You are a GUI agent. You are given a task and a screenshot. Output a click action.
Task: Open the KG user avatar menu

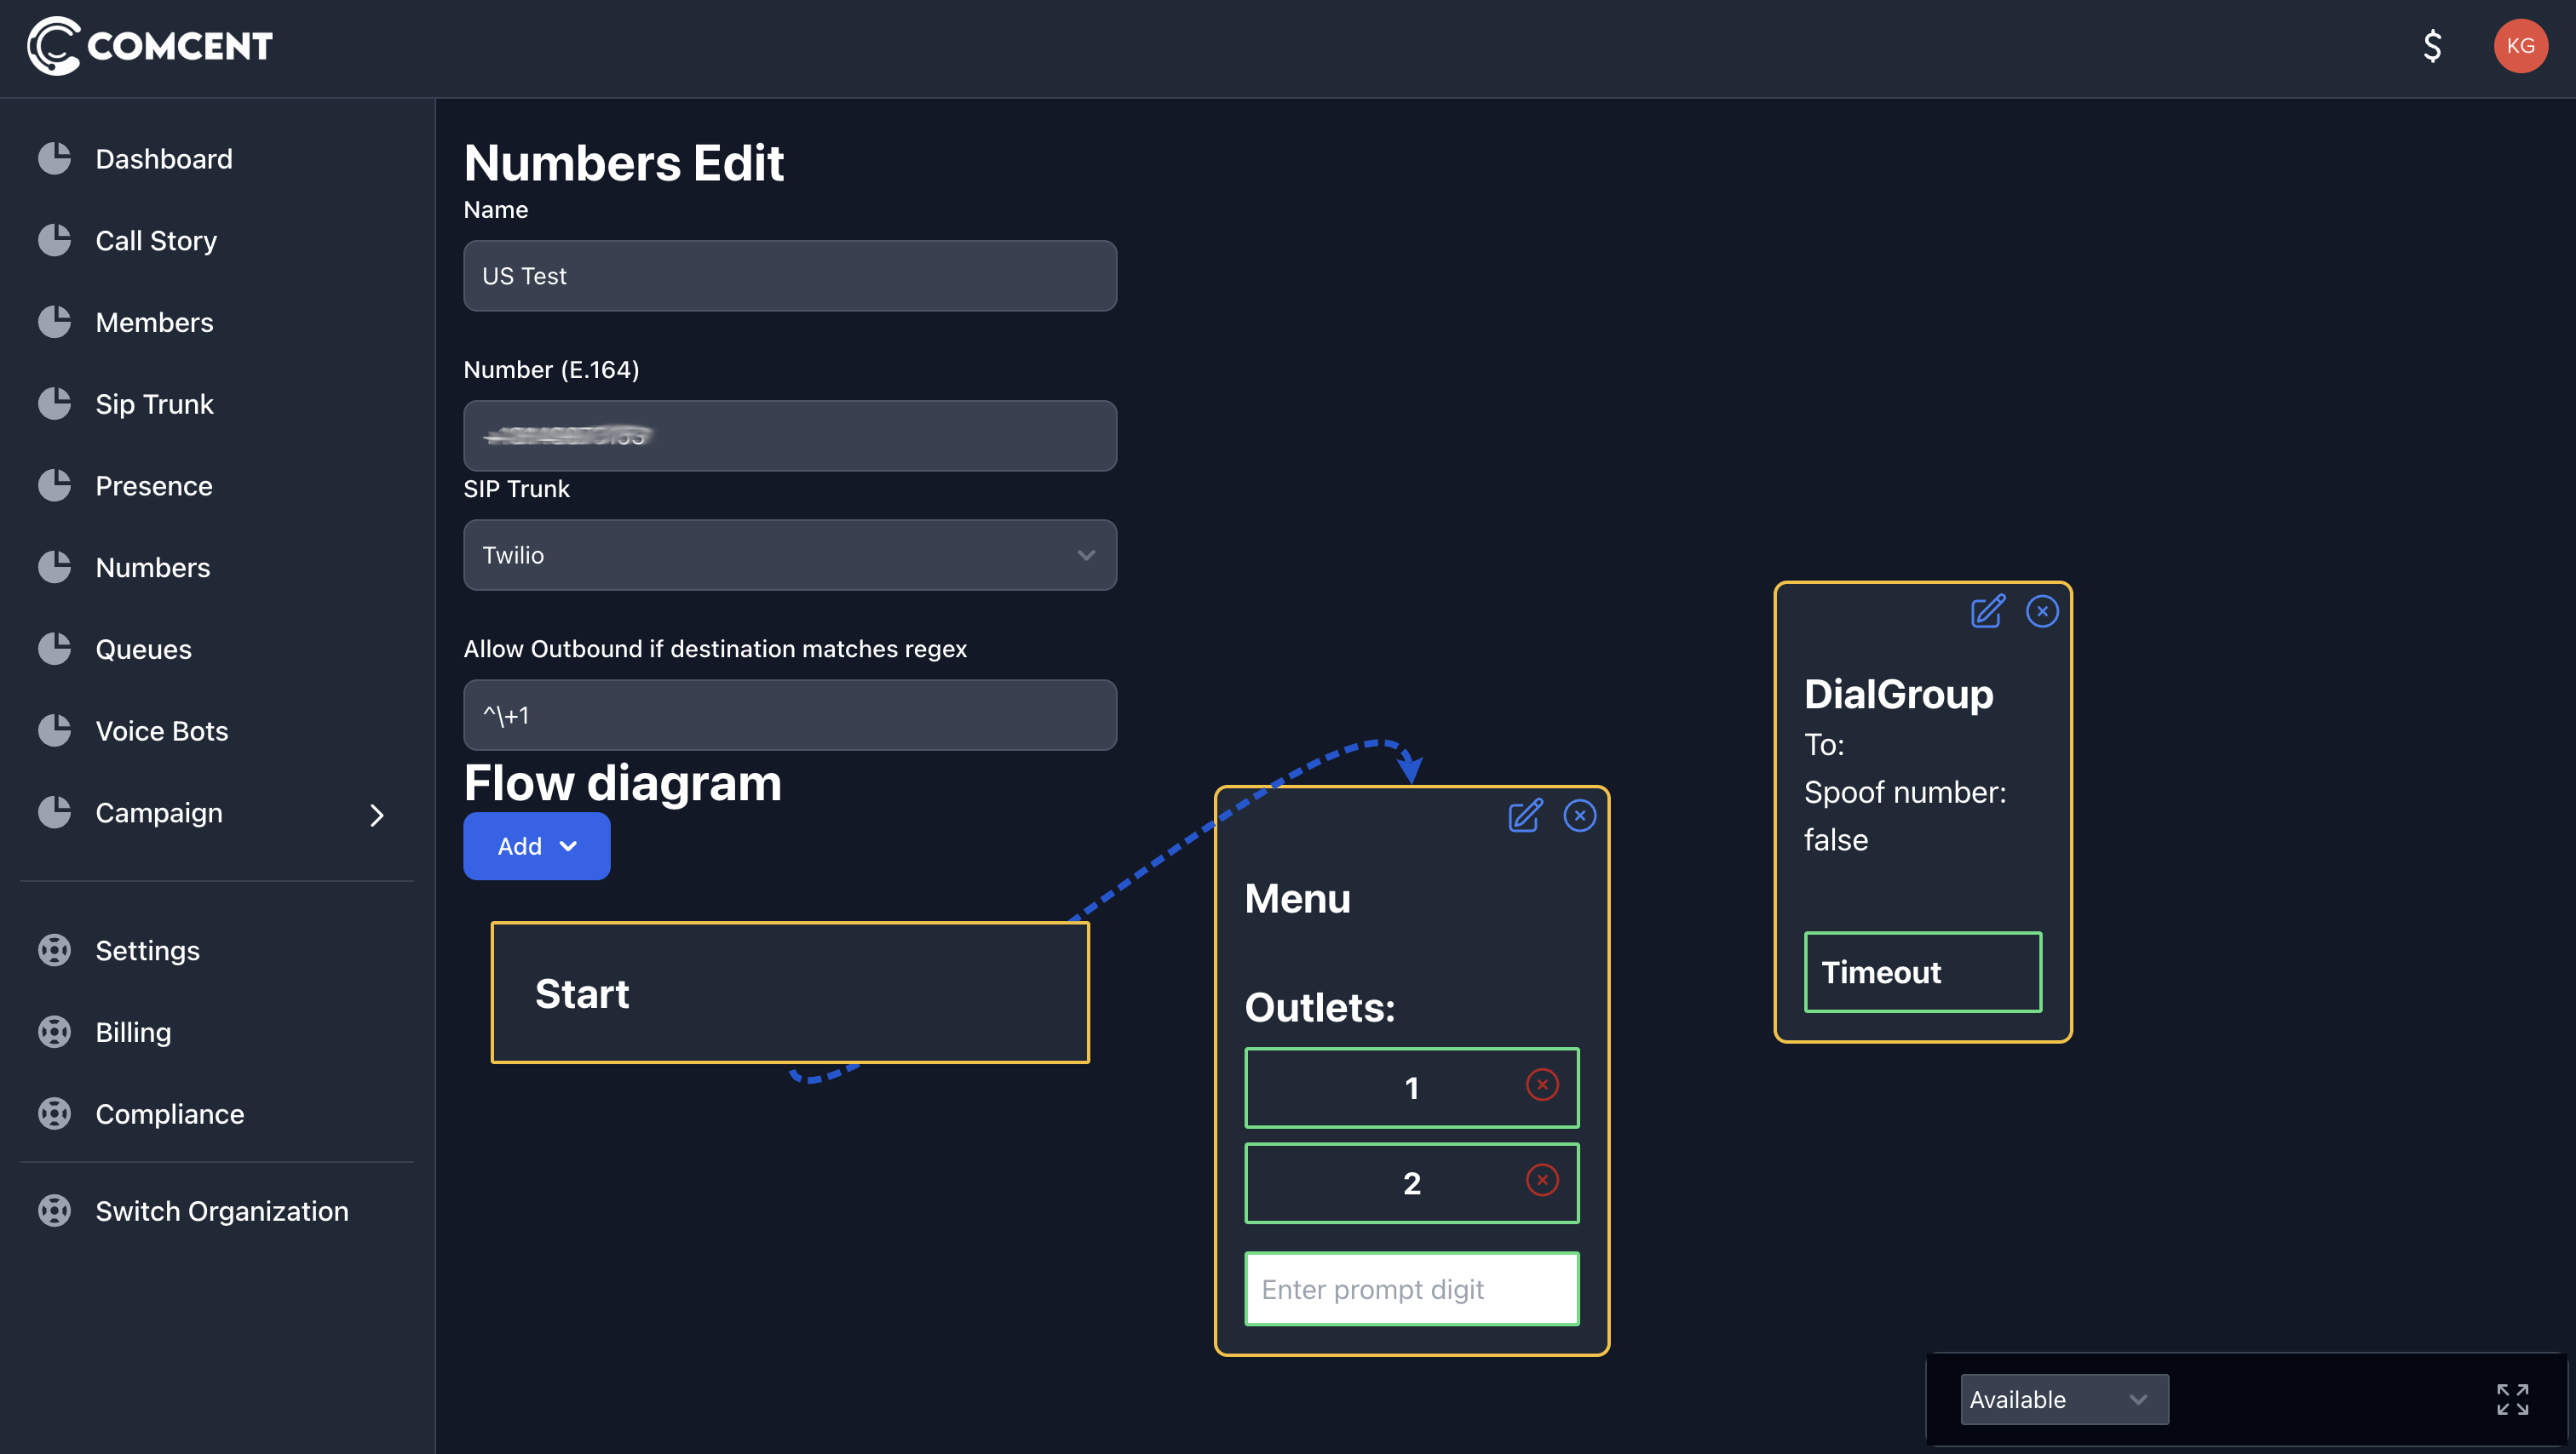coord(2520,46)
